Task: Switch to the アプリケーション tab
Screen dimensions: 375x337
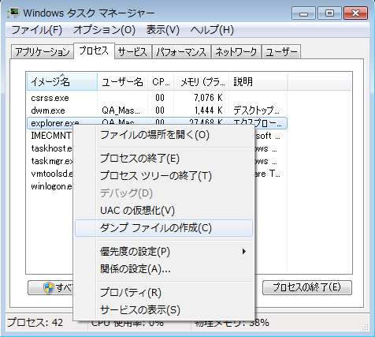Action: click(43, 52)
